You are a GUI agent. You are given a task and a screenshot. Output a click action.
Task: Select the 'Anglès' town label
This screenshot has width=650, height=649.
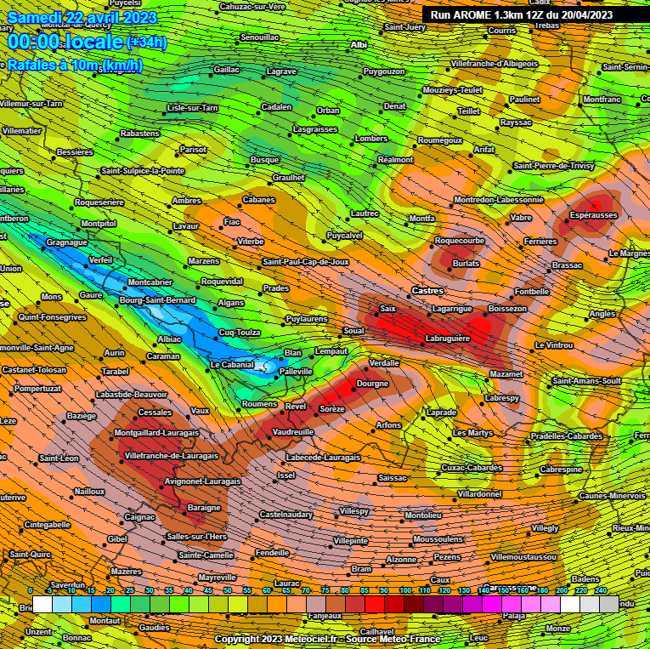602,314
